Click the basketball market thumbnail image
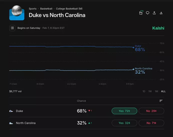Screen dimensions: 173x137 17,13
